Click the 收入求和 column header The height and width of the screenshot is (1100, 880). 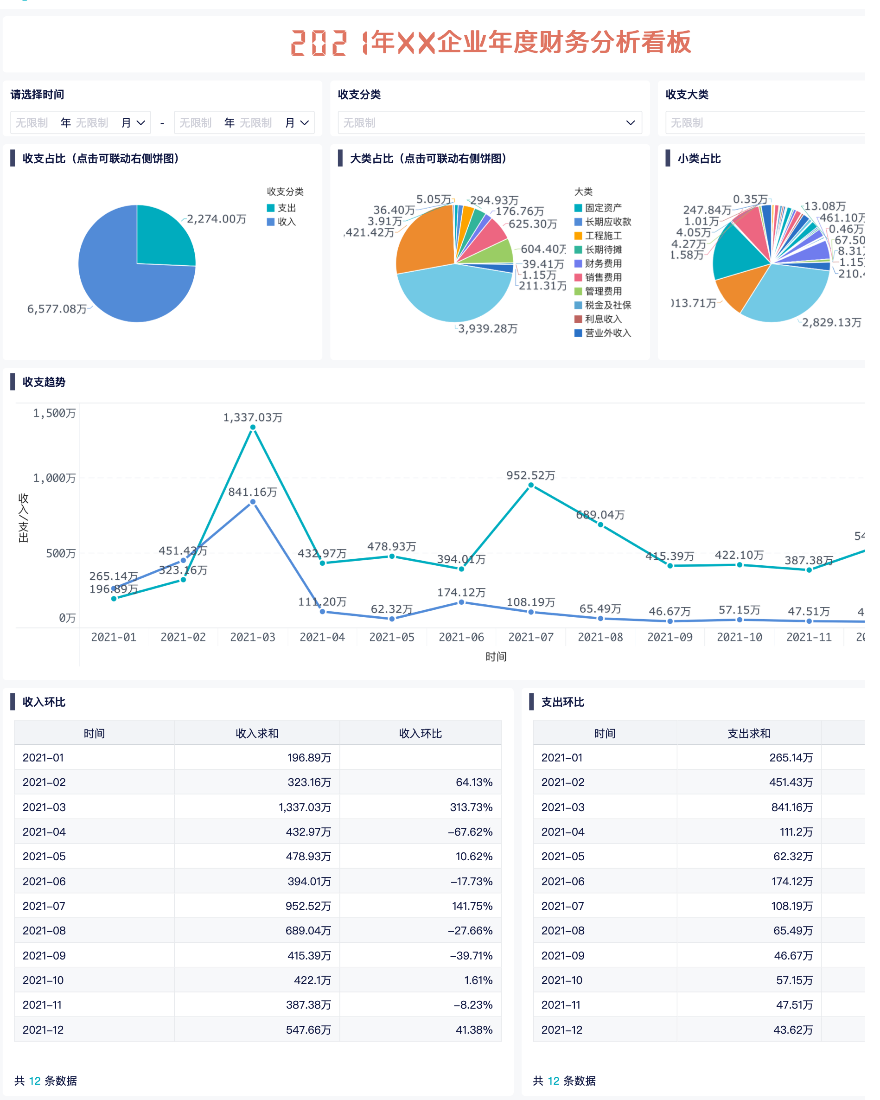(256, 733)
